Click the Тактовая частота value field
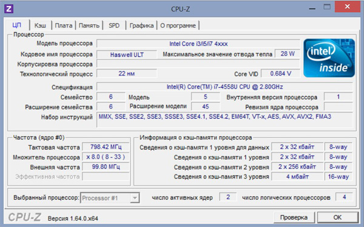The height and width of the screenshot is (227, 364). (106, 147)
